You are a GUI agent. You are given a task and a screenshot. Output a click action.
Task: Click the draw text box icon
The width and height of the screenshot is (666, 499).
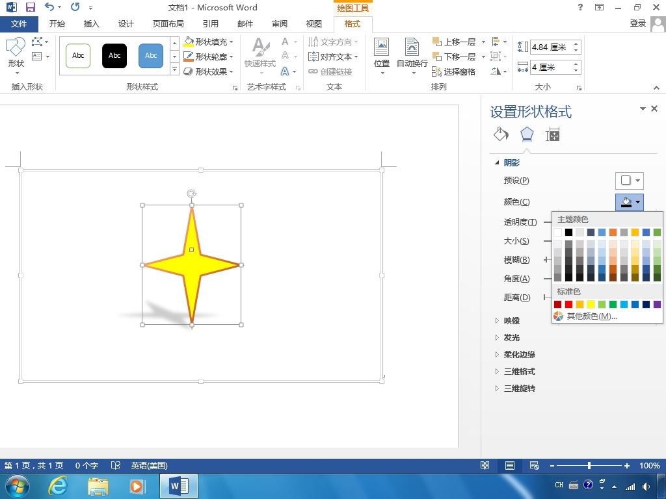[x=40, y=56]
